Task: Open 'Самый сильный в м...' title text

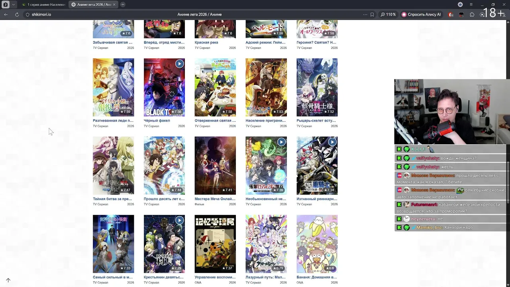Action: [x=113, y=277]
